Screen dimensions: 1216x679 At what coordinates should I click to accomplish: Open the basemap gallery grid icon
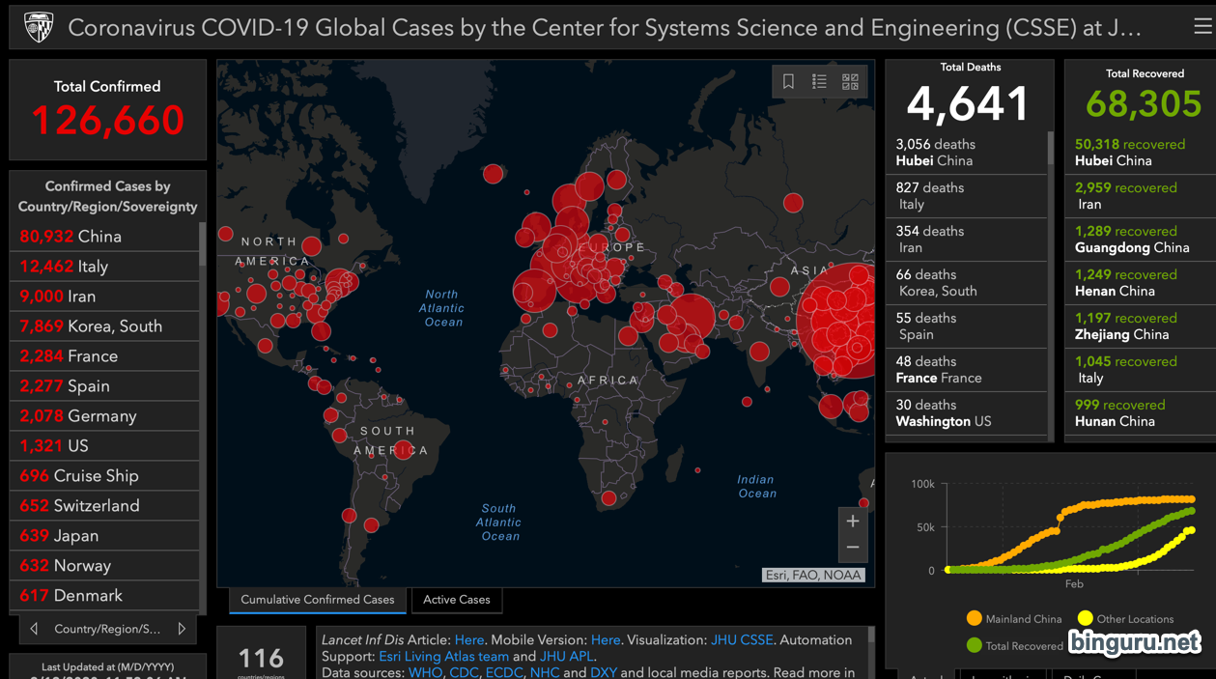click(850, 82)
